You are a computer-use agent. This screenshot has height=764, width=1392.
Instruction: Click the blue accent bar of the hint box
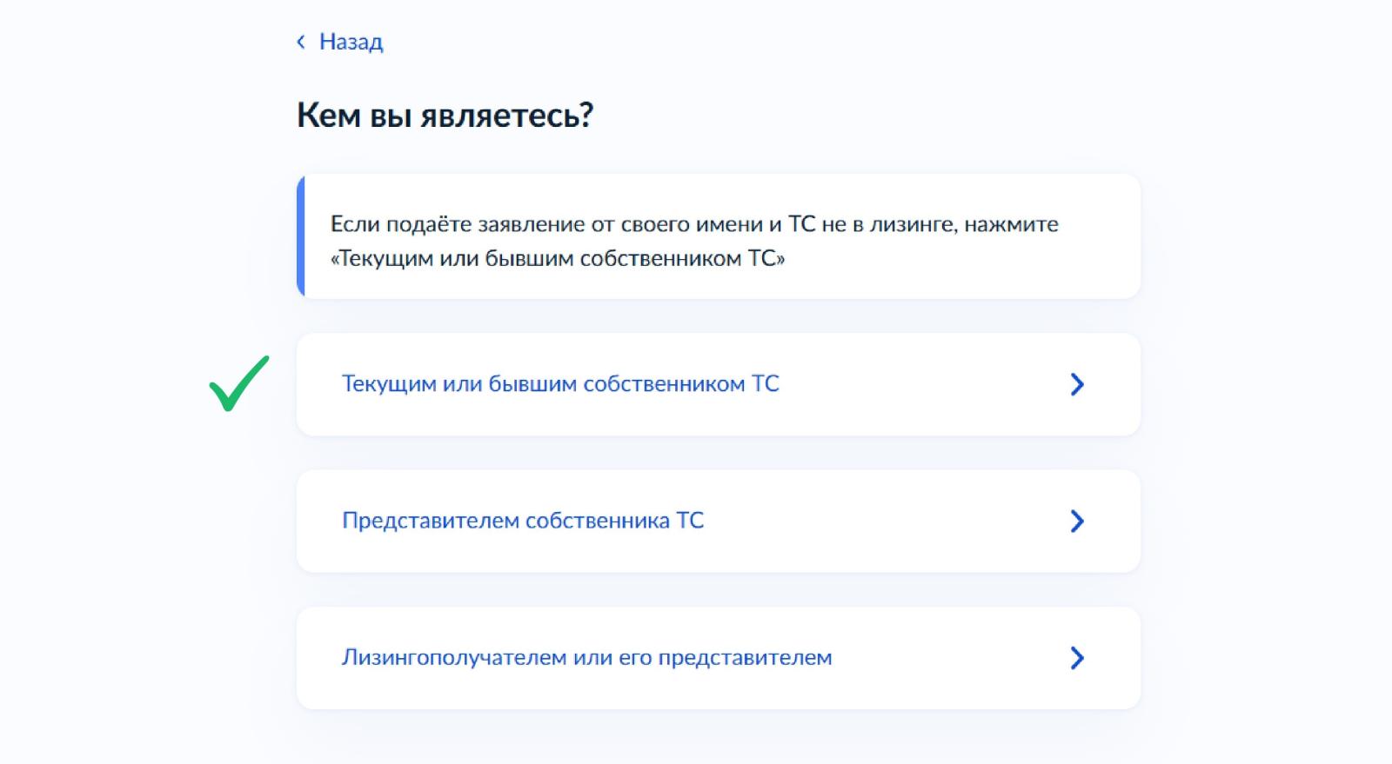(301, 236)
